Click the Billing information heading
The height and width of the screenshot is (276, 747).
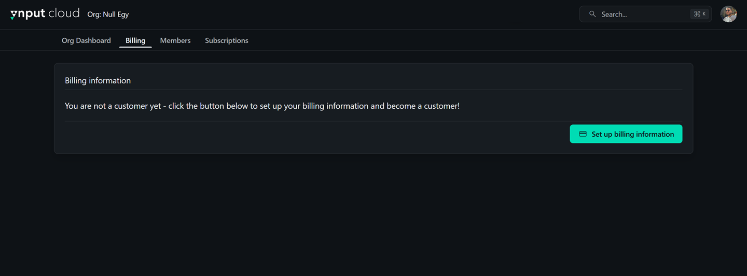pyautogui.click(x=98, y=81)
